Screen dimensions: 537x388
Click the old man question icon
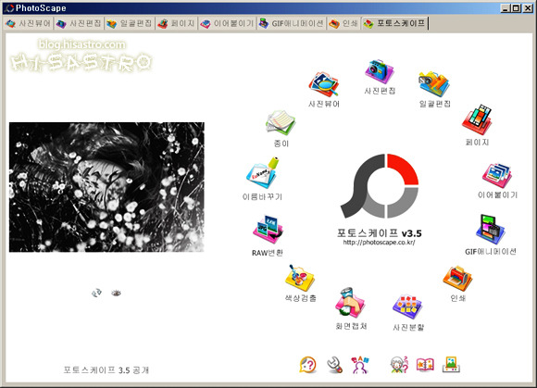point(399,365)
